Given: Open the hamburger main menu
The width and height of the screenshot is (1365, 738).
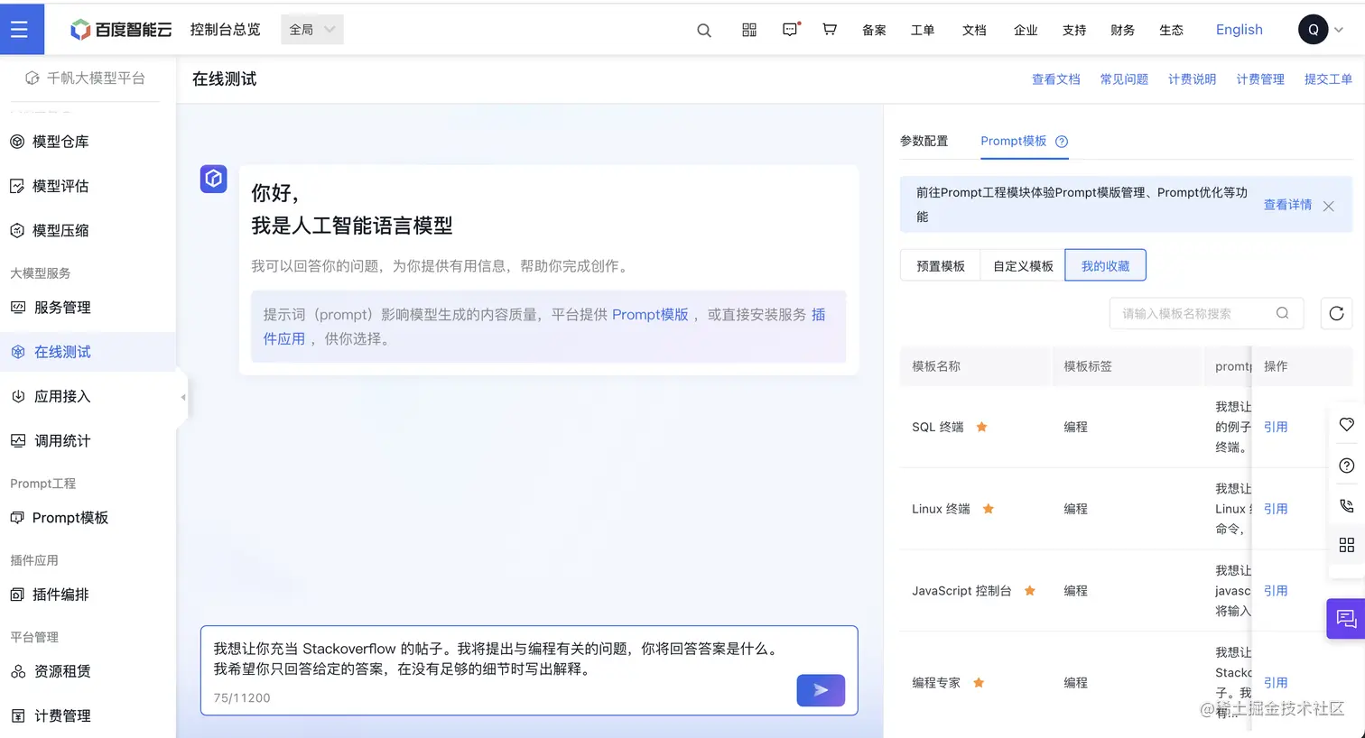Looking at the screenshot, I should pyautogui.click(x=20, y=29).
